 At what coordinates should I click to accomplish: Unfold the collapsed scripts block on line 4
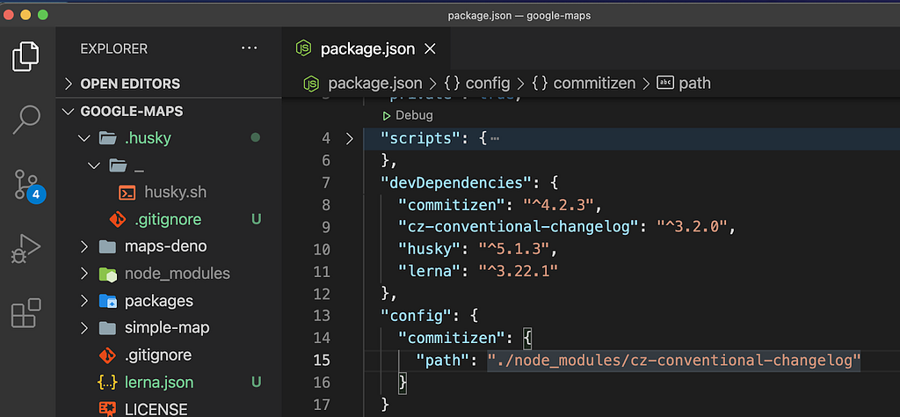350,138
